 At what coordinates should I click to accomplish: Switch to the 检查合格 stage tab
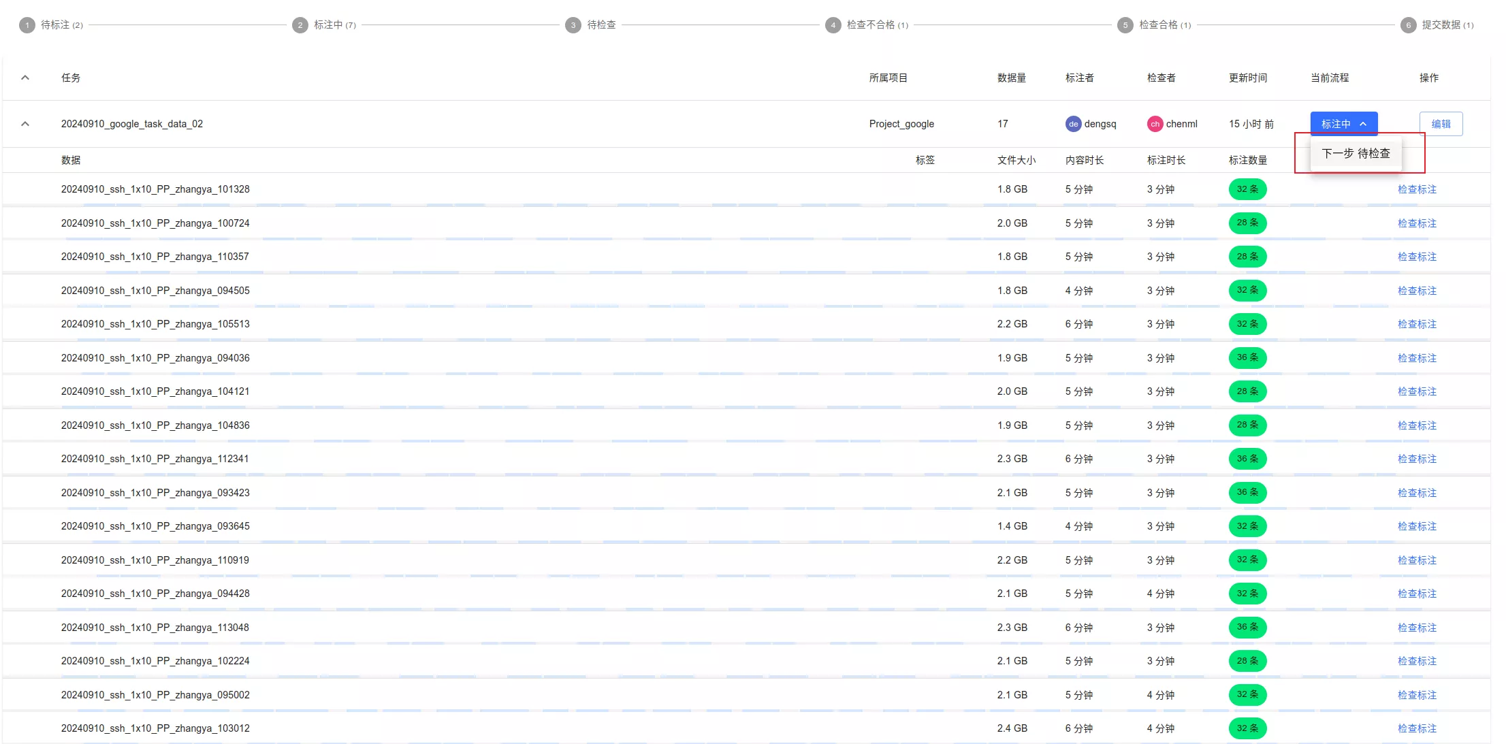(1158, 25)
